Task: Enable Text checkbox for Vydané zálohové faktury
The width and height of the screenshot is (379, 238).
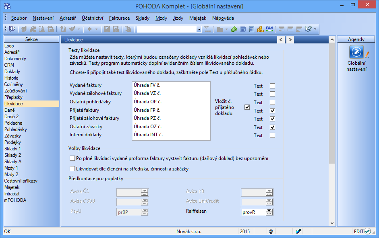Action: tap(272, 94)
